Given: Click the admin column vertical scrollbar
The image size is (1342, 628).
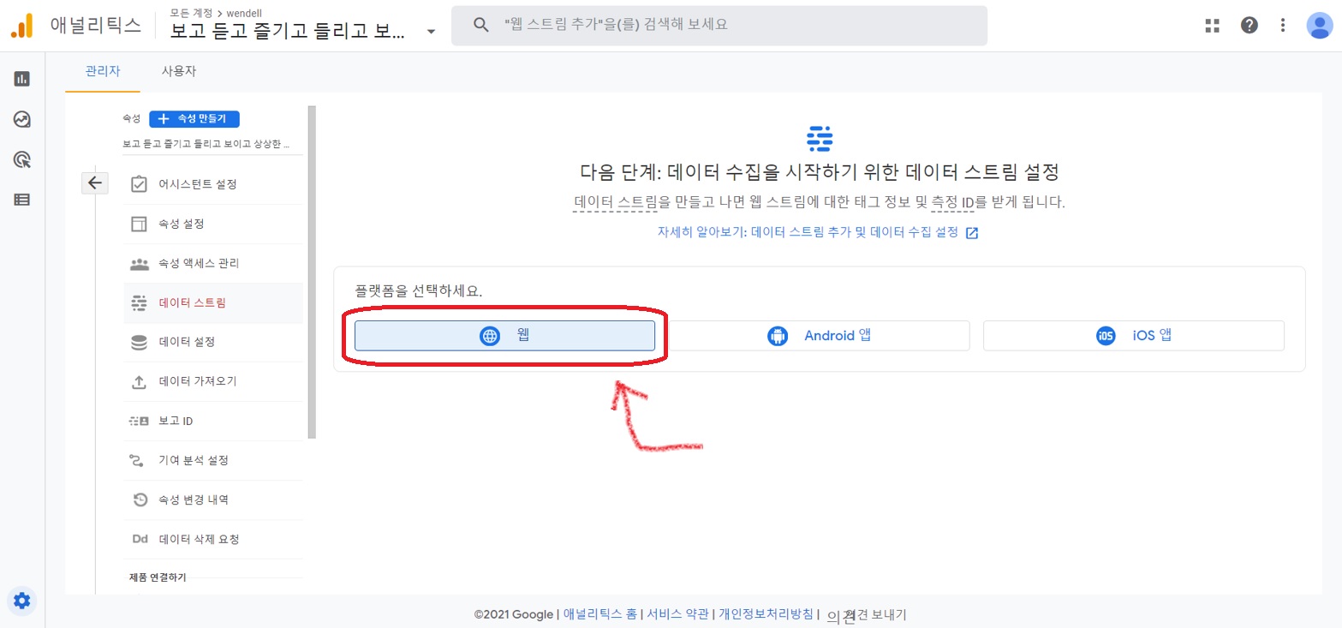Looking at the screenshot, I should coord(312,272).
